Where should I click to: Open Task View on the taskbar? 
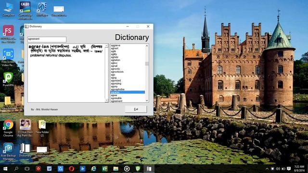coord(27,169)
